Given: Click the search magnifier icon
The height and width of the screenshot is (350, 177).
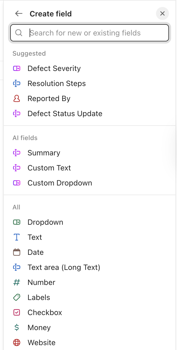Looking at the screenshot, I should click(18, 33).
